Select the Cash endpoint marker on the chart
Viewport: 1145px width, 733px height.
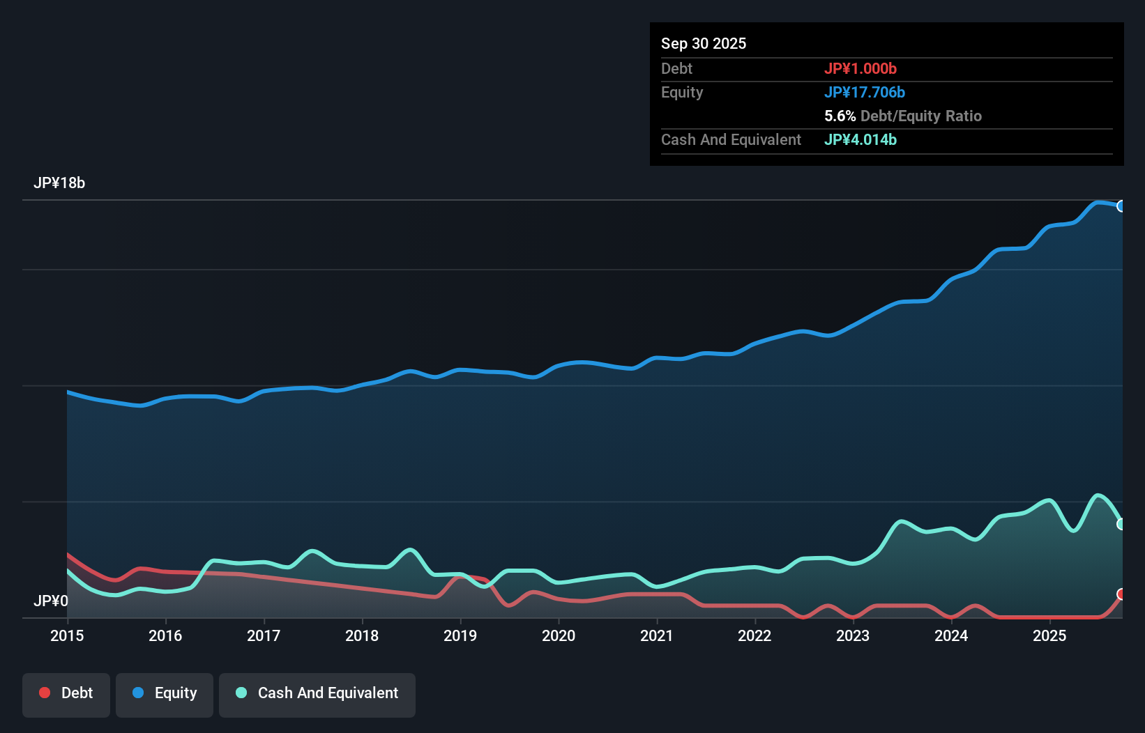point(1121,524)
